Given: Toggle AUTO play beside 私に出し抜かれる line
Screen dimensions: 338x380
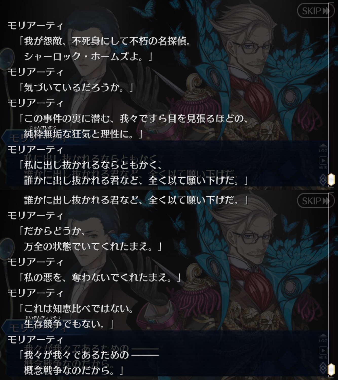Looking at the screenshot, I should click(x=323, y=163).
